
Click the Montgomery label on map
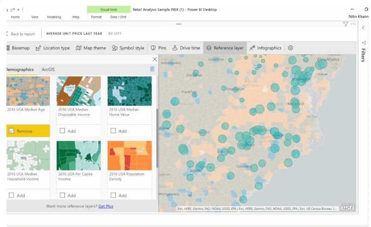pyautogui.click(x=169, y=194)
